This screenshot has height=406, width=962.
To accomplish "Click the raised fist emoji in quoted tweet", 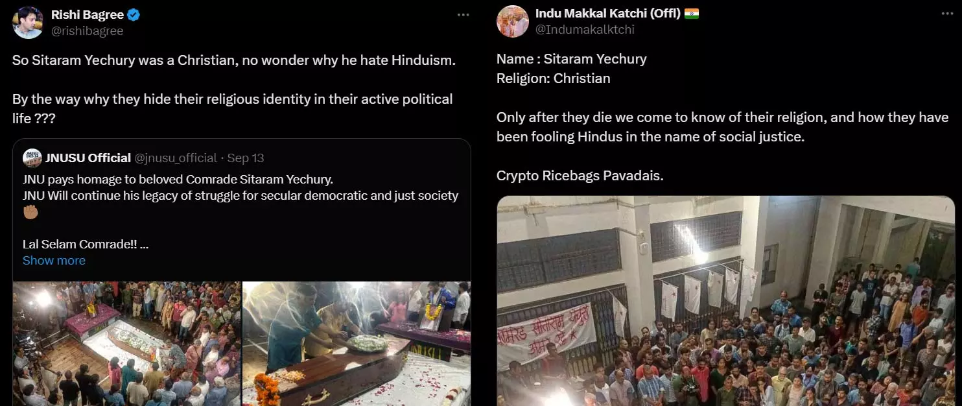I will coord(30,212).
